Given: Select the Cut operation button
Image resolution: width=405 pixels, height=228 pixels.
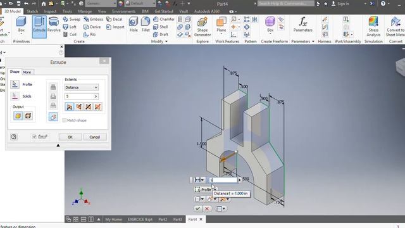Looking at the screenshot, I should pos(53,96).
